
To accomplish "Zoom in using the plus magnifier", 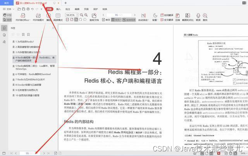I will (x=86, y=15).
